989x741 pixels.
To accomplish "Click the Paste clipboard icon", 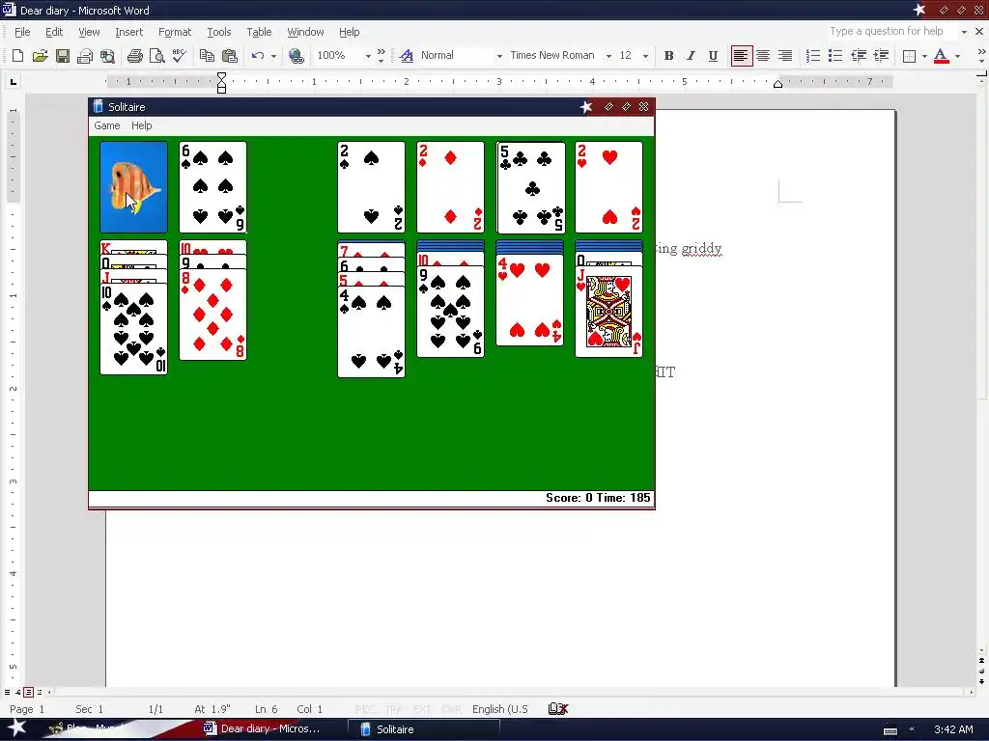I will pos(230,56).
